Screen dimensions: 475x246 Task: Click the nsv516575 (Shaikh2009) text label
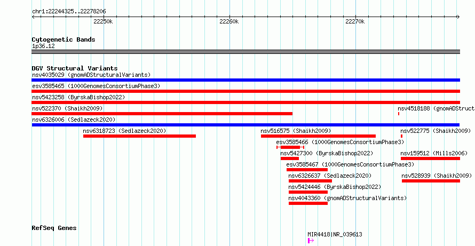[x=296, y=131]
